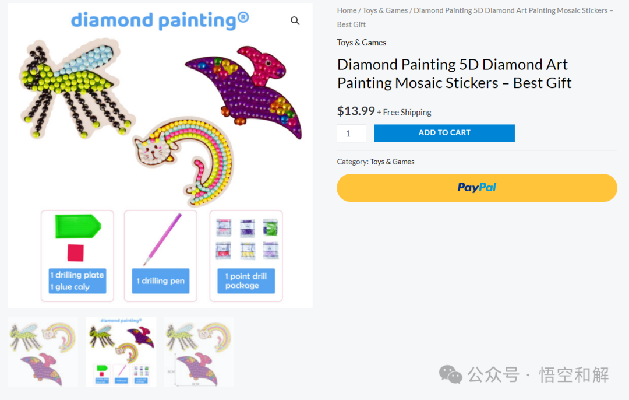629x400 pixels.
Task: Open Toys & Games breadcrumb link
Action: pyautogui.click(x=385, y=10)
